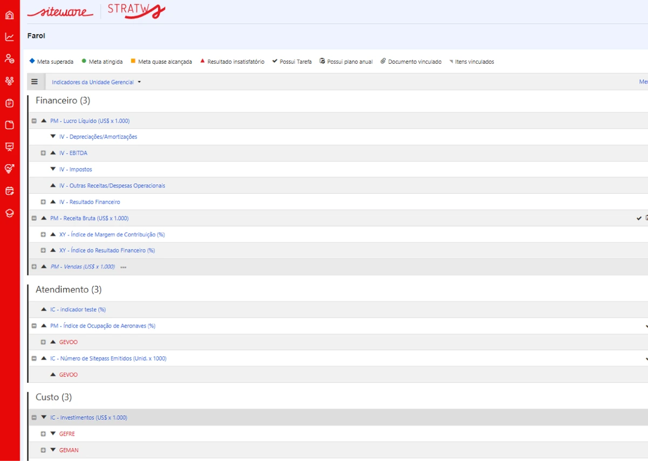Click the GEFRE unit link

[67, 434]
